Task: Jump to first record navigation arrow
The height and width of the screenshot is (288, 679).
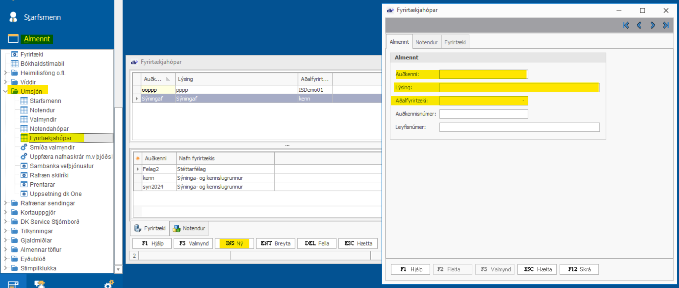Action: (626, 25)
